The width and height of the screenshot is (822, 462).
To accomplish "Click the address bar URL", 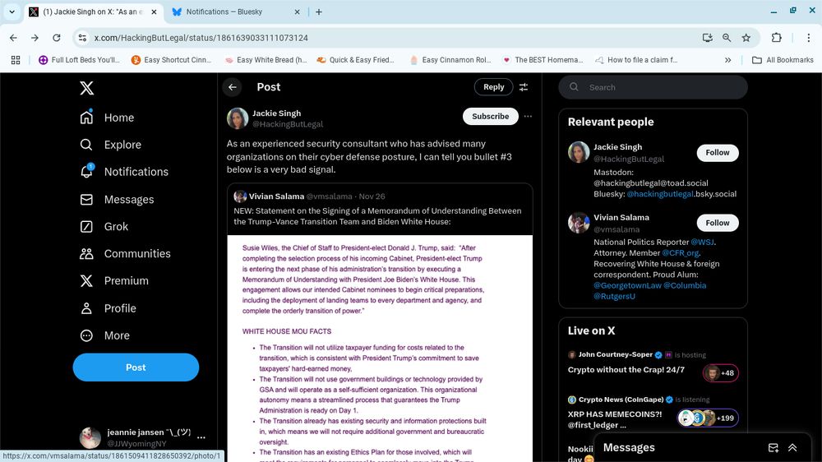I will pos(201,38).
